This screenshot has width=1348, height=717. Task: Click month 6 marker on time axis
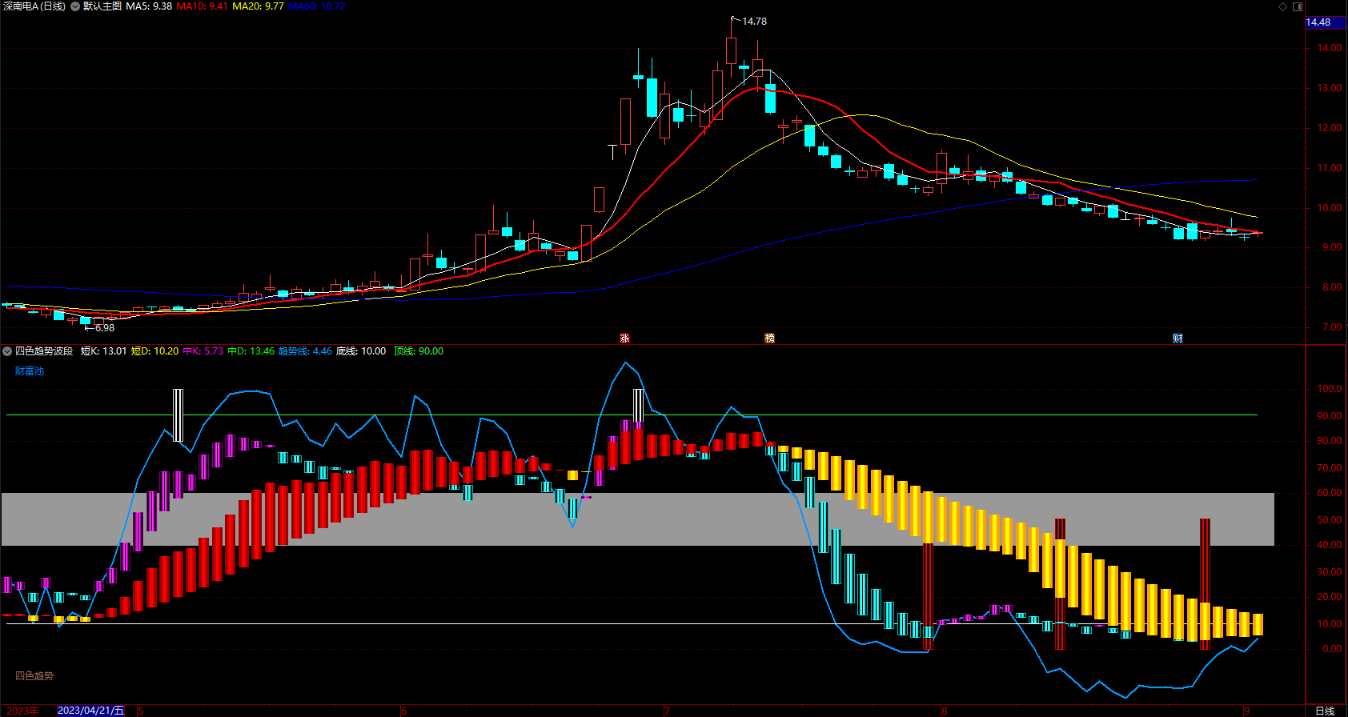click(404, 711)
